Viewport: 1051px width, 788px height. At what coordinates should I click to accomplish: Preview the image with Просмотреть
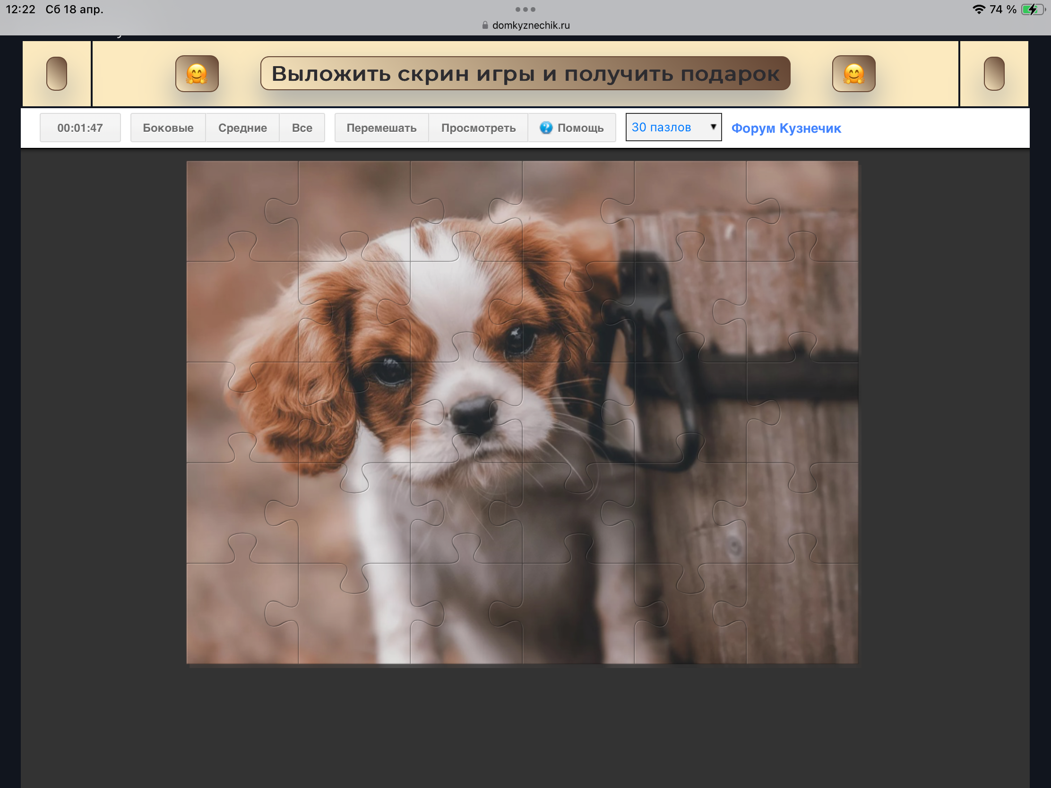[478, 127]
